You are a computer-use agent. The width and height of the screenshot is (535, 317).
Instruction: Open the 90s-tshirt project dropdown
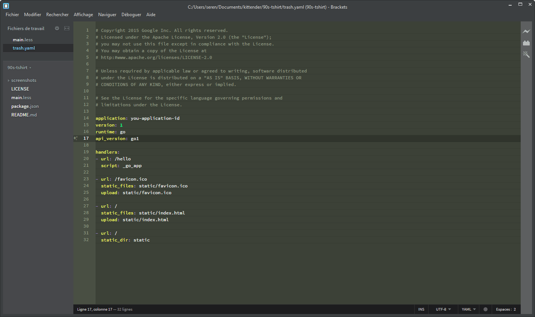[19, 67]
